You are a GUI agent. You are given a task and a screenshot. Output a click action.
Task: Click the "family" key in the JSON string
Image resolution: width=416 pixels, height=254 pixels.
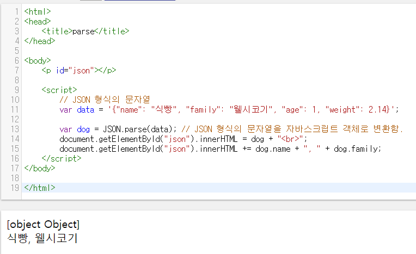click(203, 110)
